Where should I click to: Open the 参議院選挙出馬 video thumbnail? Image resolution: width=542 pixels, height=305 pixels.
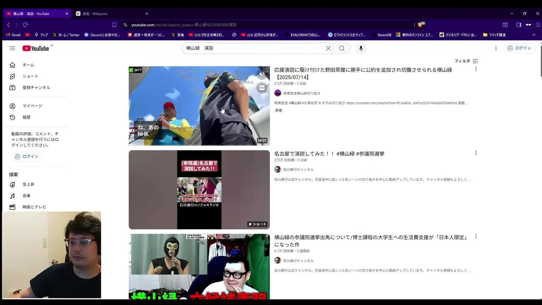(x=199, y=267)
